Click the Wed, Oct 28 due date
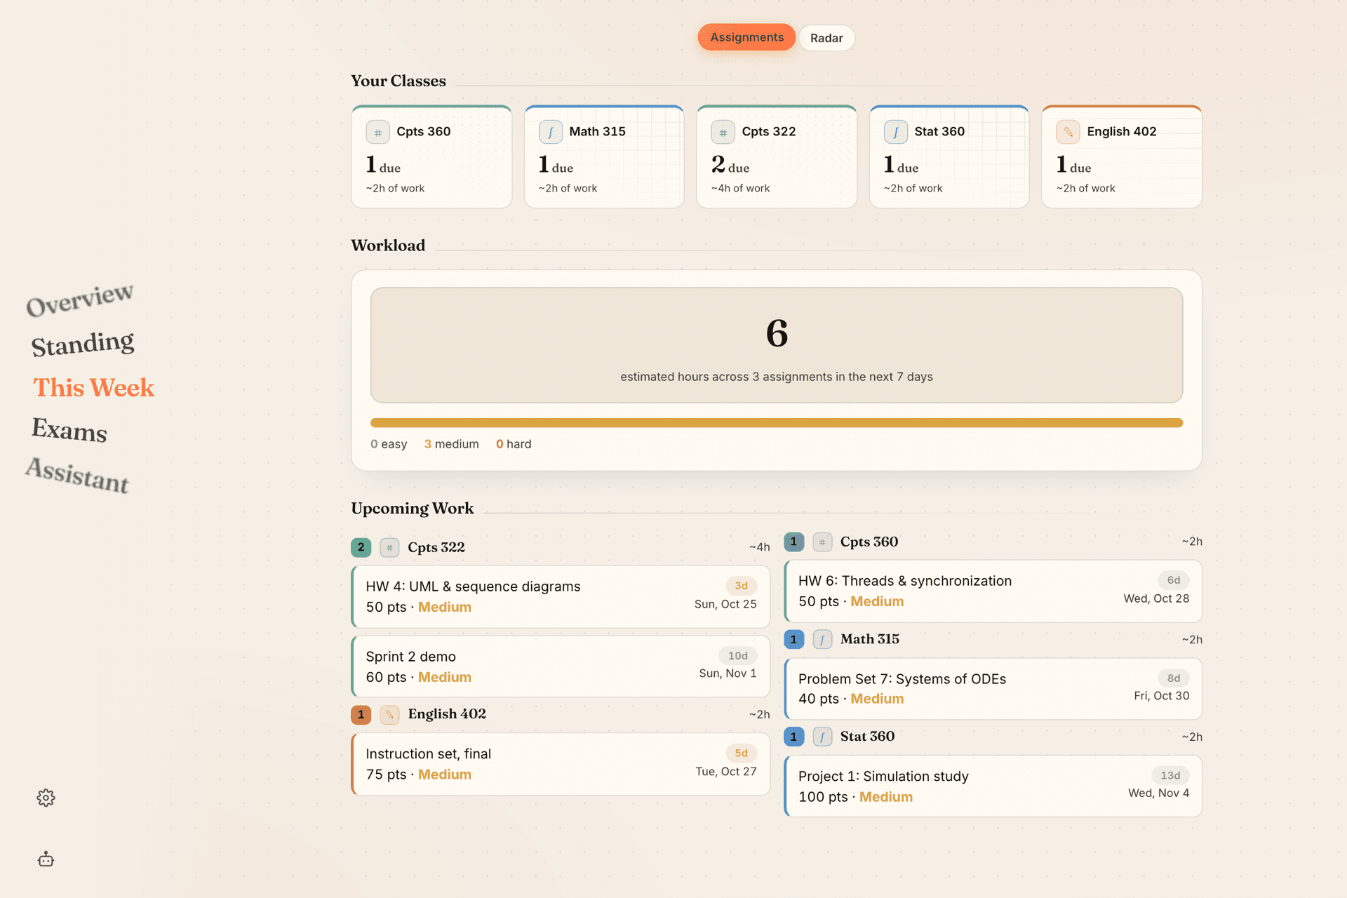Viewport: 1347px width, 898px height. 1156,598
